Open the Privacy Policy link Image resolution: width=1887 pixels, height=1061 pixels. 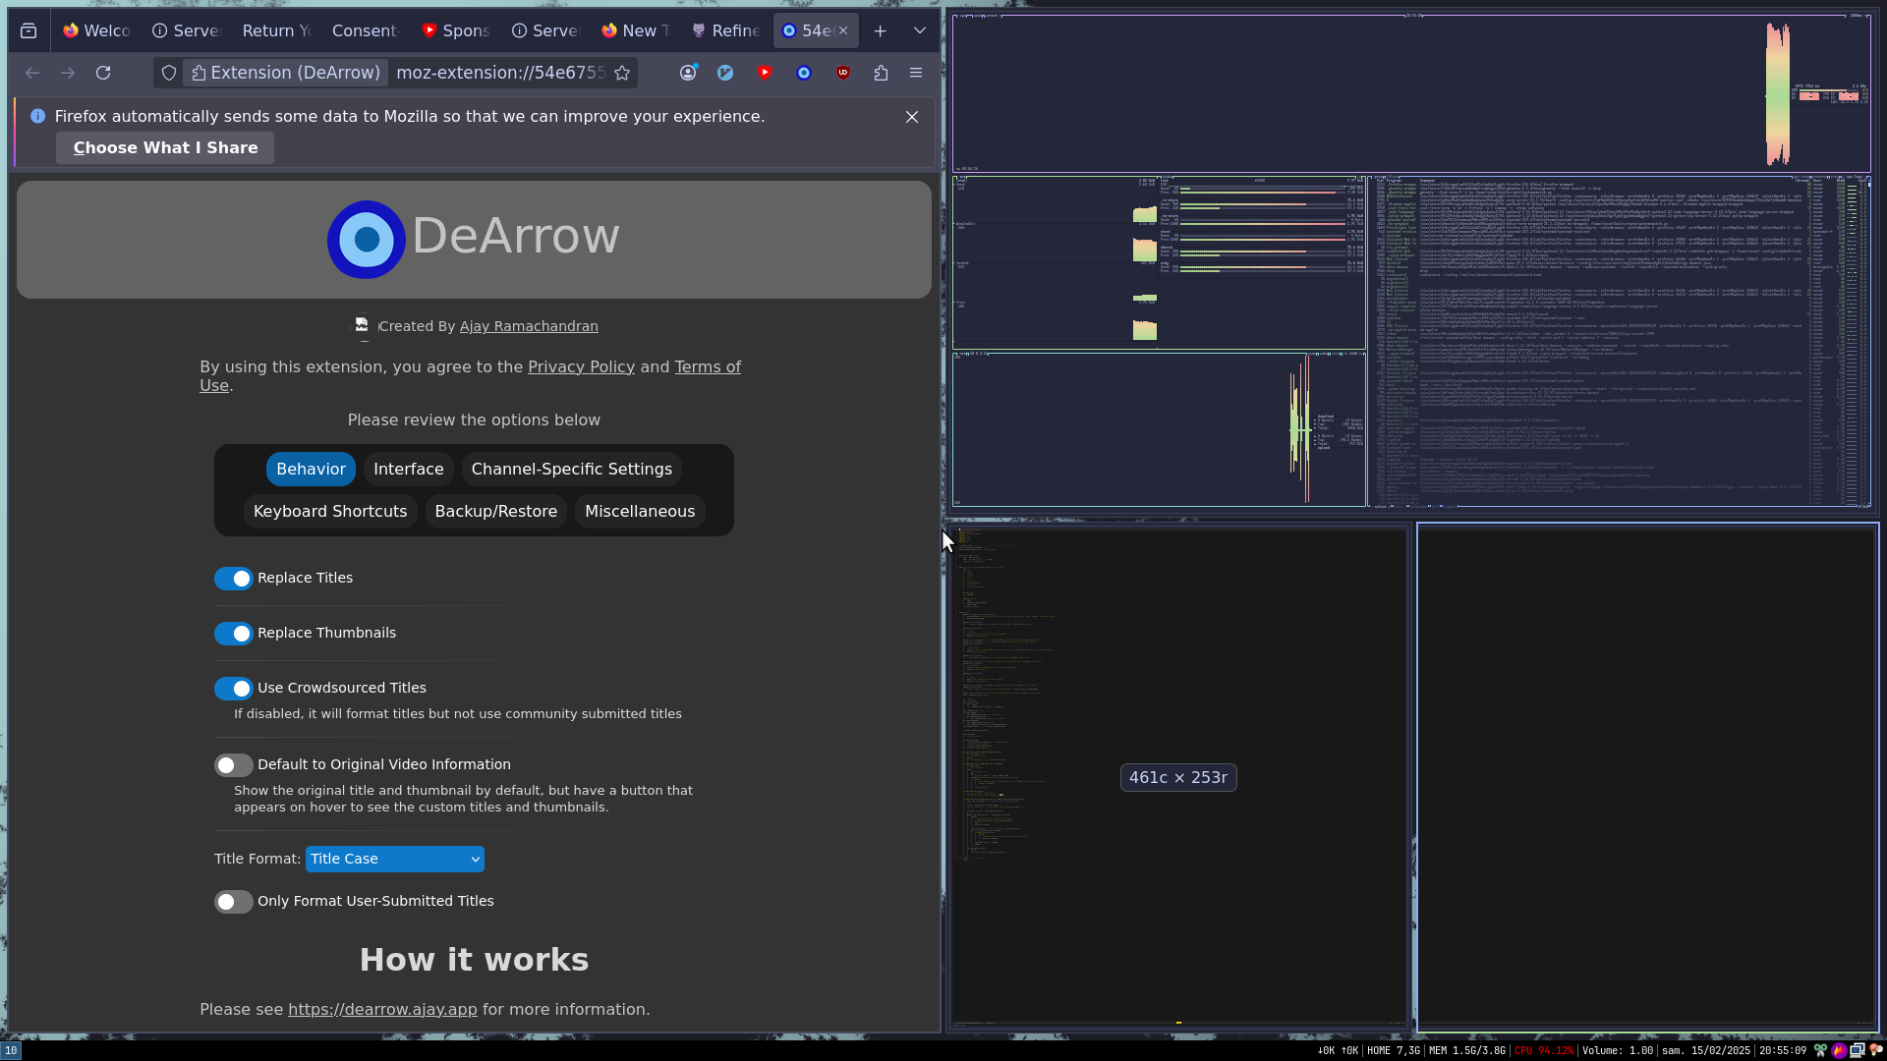(x=581, y=367)
